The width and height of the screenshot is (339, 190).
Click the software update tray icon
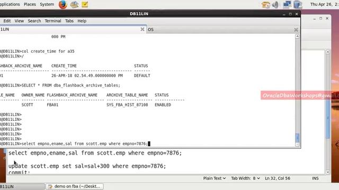[x=265, y=5]
